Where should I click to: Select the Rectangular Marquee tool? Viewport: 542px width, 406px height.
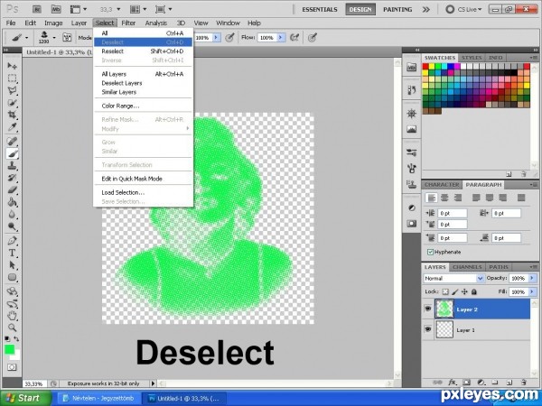click(12, 78)
